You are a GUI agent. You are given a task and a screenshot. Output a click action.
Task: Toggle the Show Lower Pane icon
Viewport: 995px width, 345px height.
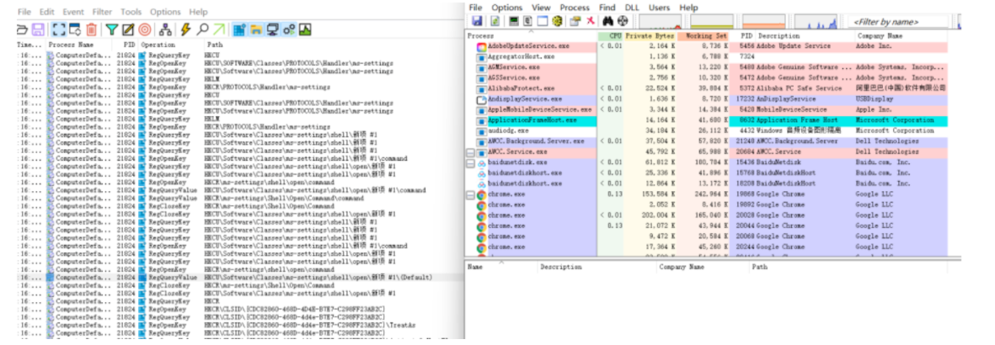pyautogui.click(x=543, y=21)
